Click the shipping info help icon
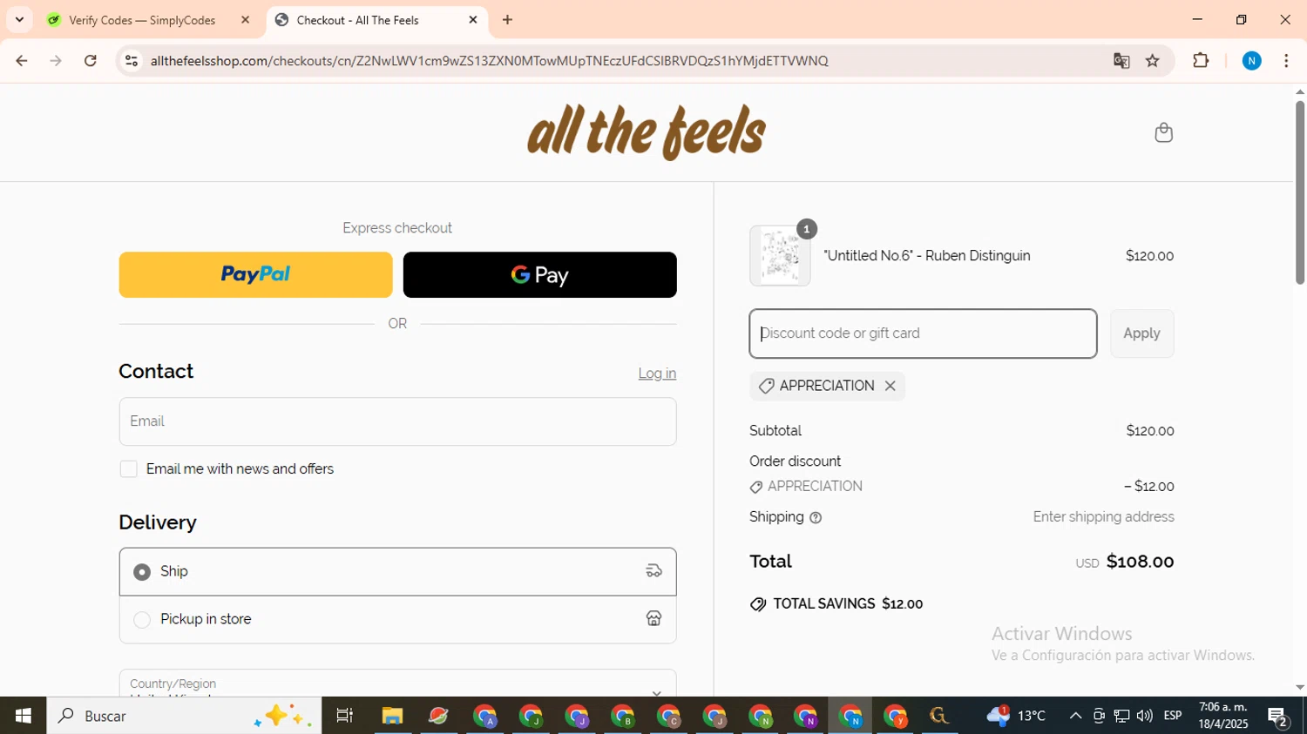This screenshot has width=1307, height=734. 816,517
